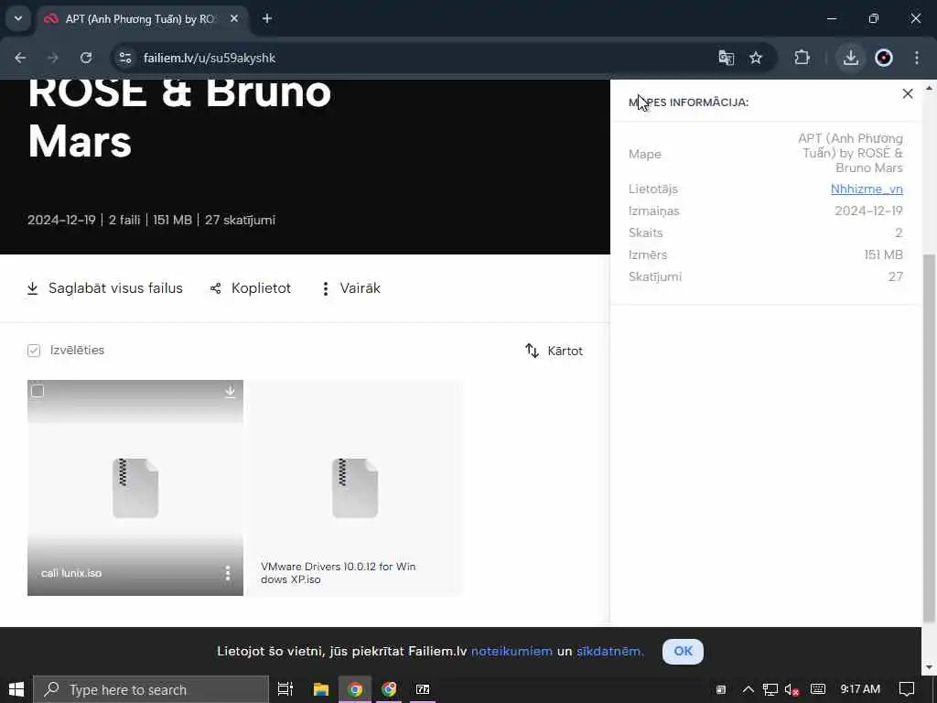
Task: Open a new browser tab
Action: tap(267, 18)
